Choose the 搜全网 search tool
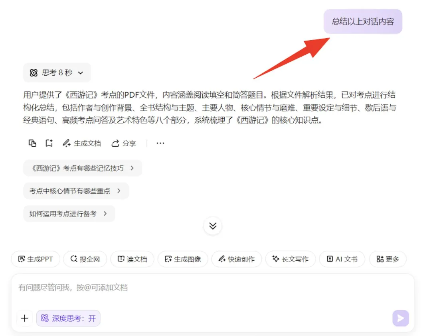This screenshot has width=431, height=336. tap(85, 259)
